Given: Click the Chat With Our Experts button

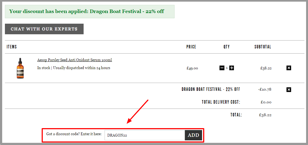Looking at the screenshot, I should [x=44, y=29].
